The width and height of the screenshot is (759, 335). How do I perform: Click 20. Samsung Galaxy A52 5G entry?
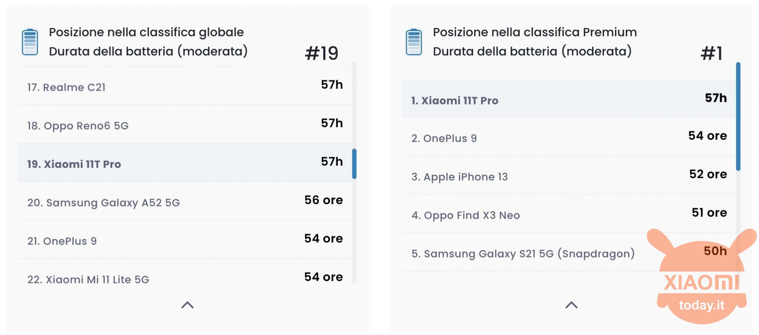pos(185,201)
